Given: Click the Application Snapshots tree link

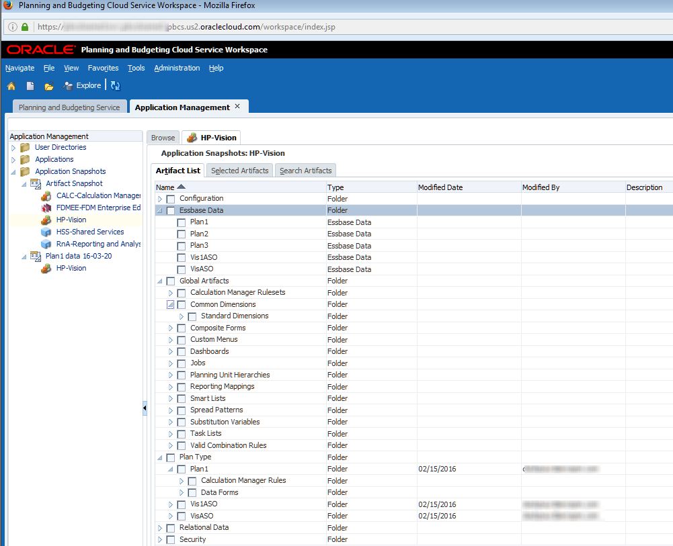Looking at the screenshot, I should 71,171.
